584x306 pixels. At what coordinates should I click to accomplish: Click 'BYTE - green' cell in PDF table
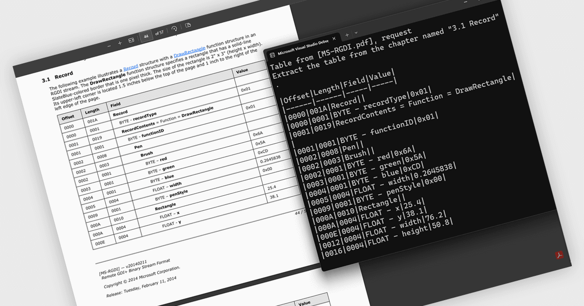point(162,169)
